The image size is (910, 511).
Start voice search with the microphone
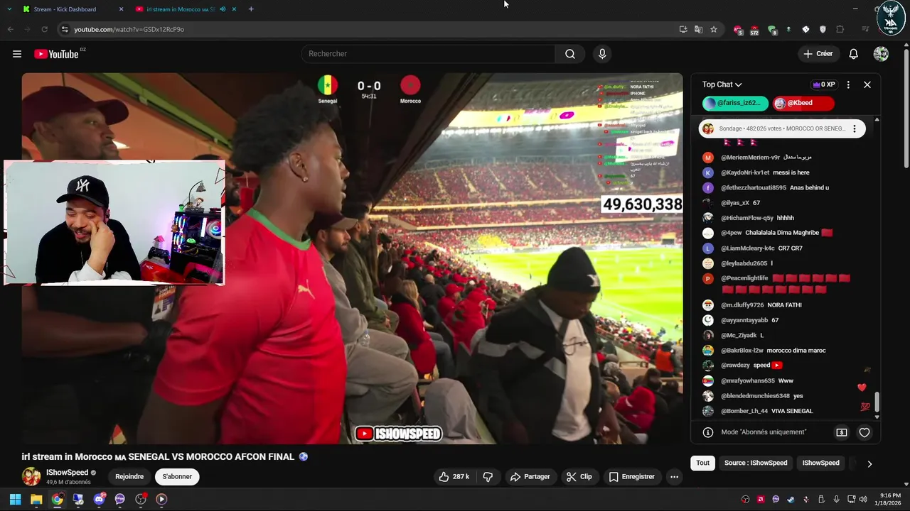(x=602, y=54)
